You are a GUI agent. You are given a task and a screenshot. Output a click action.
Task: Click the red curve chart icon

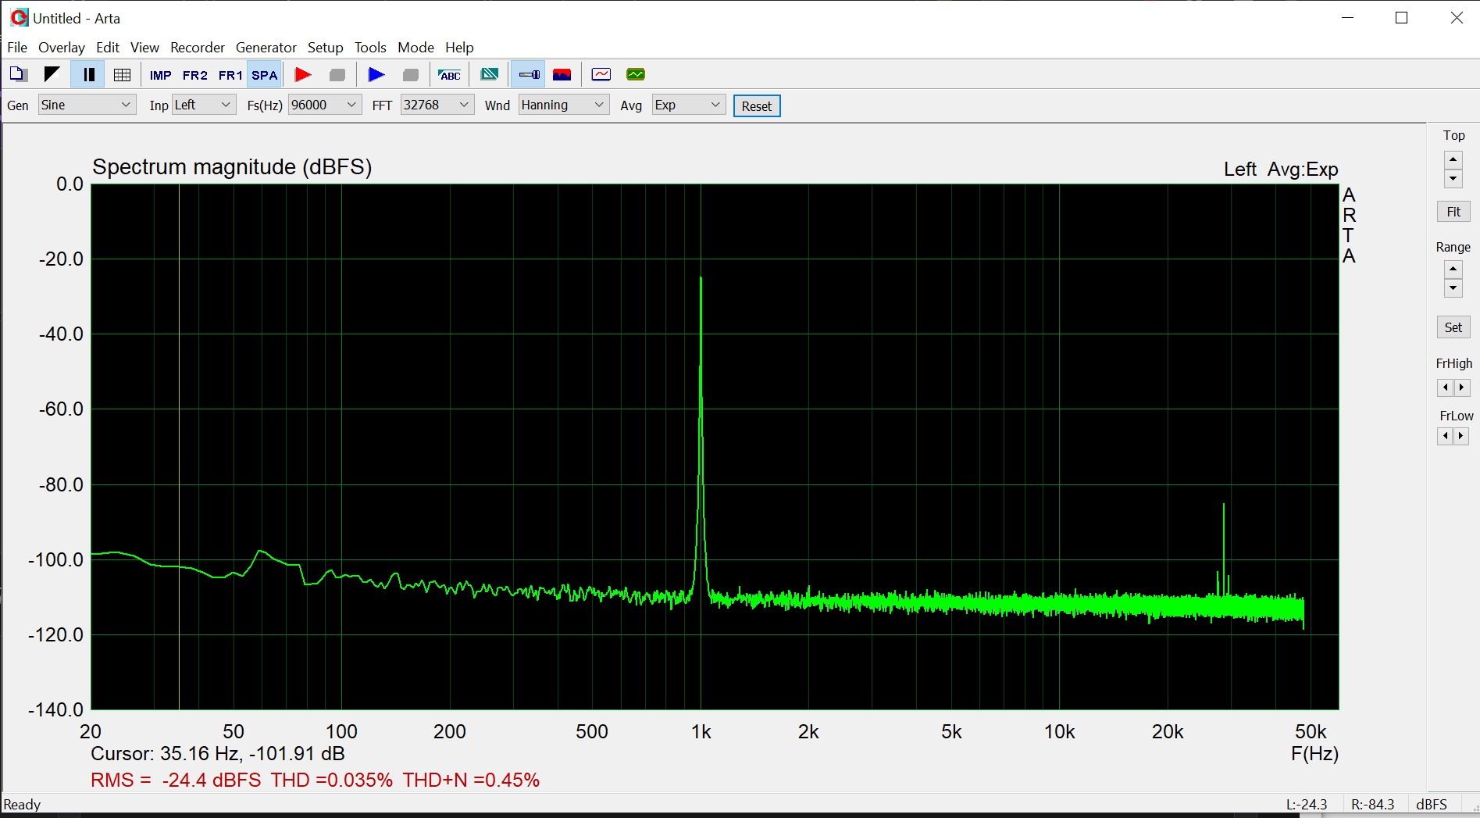point(601,75)
